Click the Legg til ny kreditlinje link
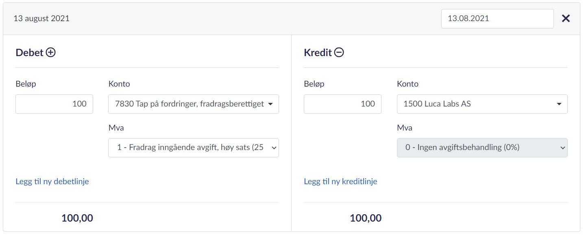The height and width of the screenshot is (235, 584). [x=340, y=182]
